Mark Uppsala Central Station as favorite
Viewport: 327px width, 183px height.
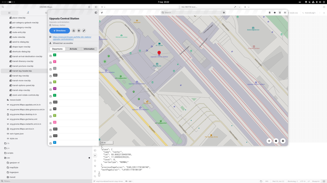coord(79,30)
